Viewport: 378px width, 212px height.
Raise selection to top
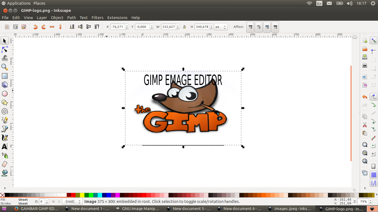97,27
